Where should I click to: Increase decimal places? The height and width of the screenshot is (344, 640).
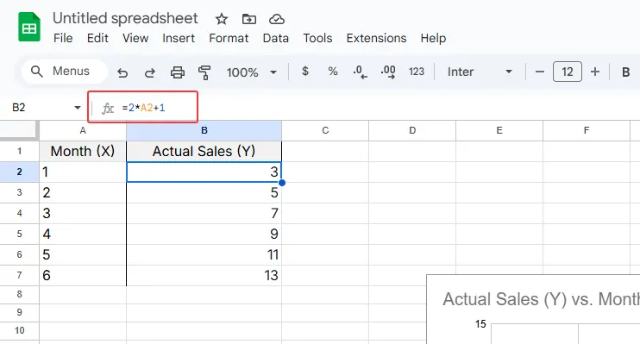(388, 72)
